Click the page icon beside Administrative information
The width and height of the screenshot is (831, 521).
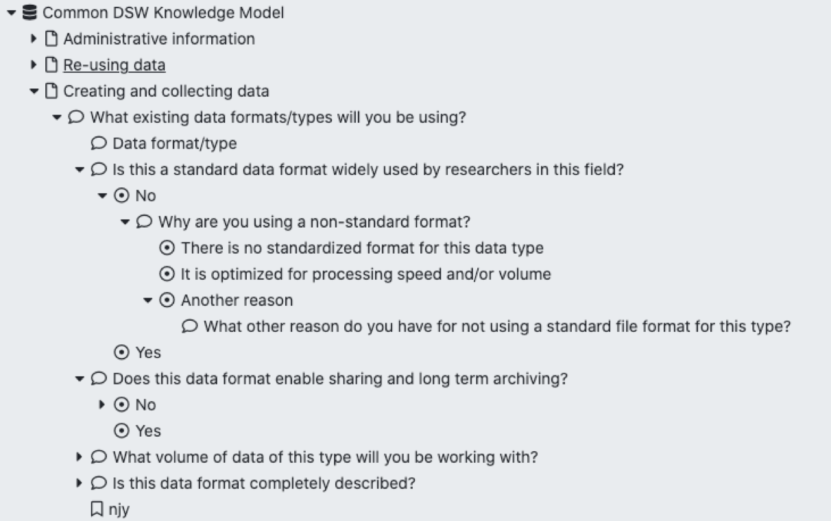point(50,38)
